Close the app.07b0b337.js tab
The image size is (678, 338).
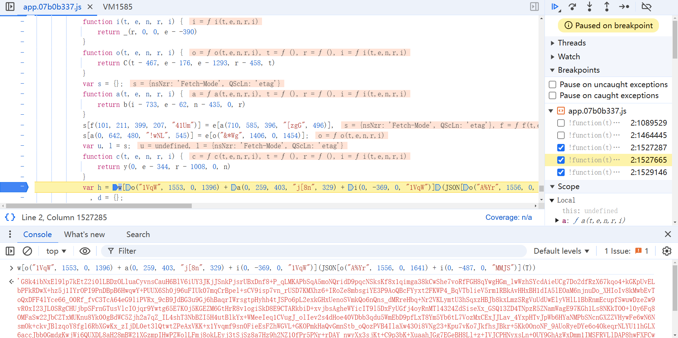click(x=90, y=7)
